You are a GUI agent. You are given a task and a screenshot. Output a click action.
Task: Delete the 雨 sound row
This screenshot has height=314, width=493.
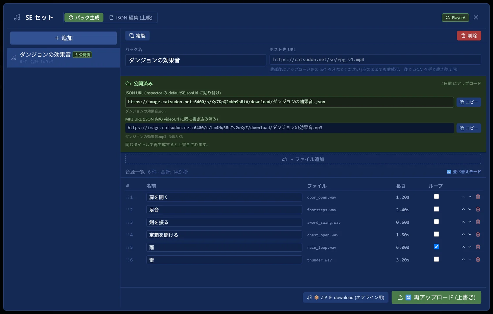click(x=478, y=247)
